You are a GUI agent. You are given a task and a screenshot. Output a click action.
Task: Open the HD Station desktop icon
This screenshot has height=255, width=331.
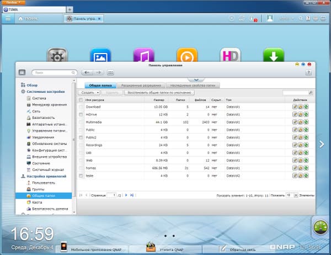230,56
